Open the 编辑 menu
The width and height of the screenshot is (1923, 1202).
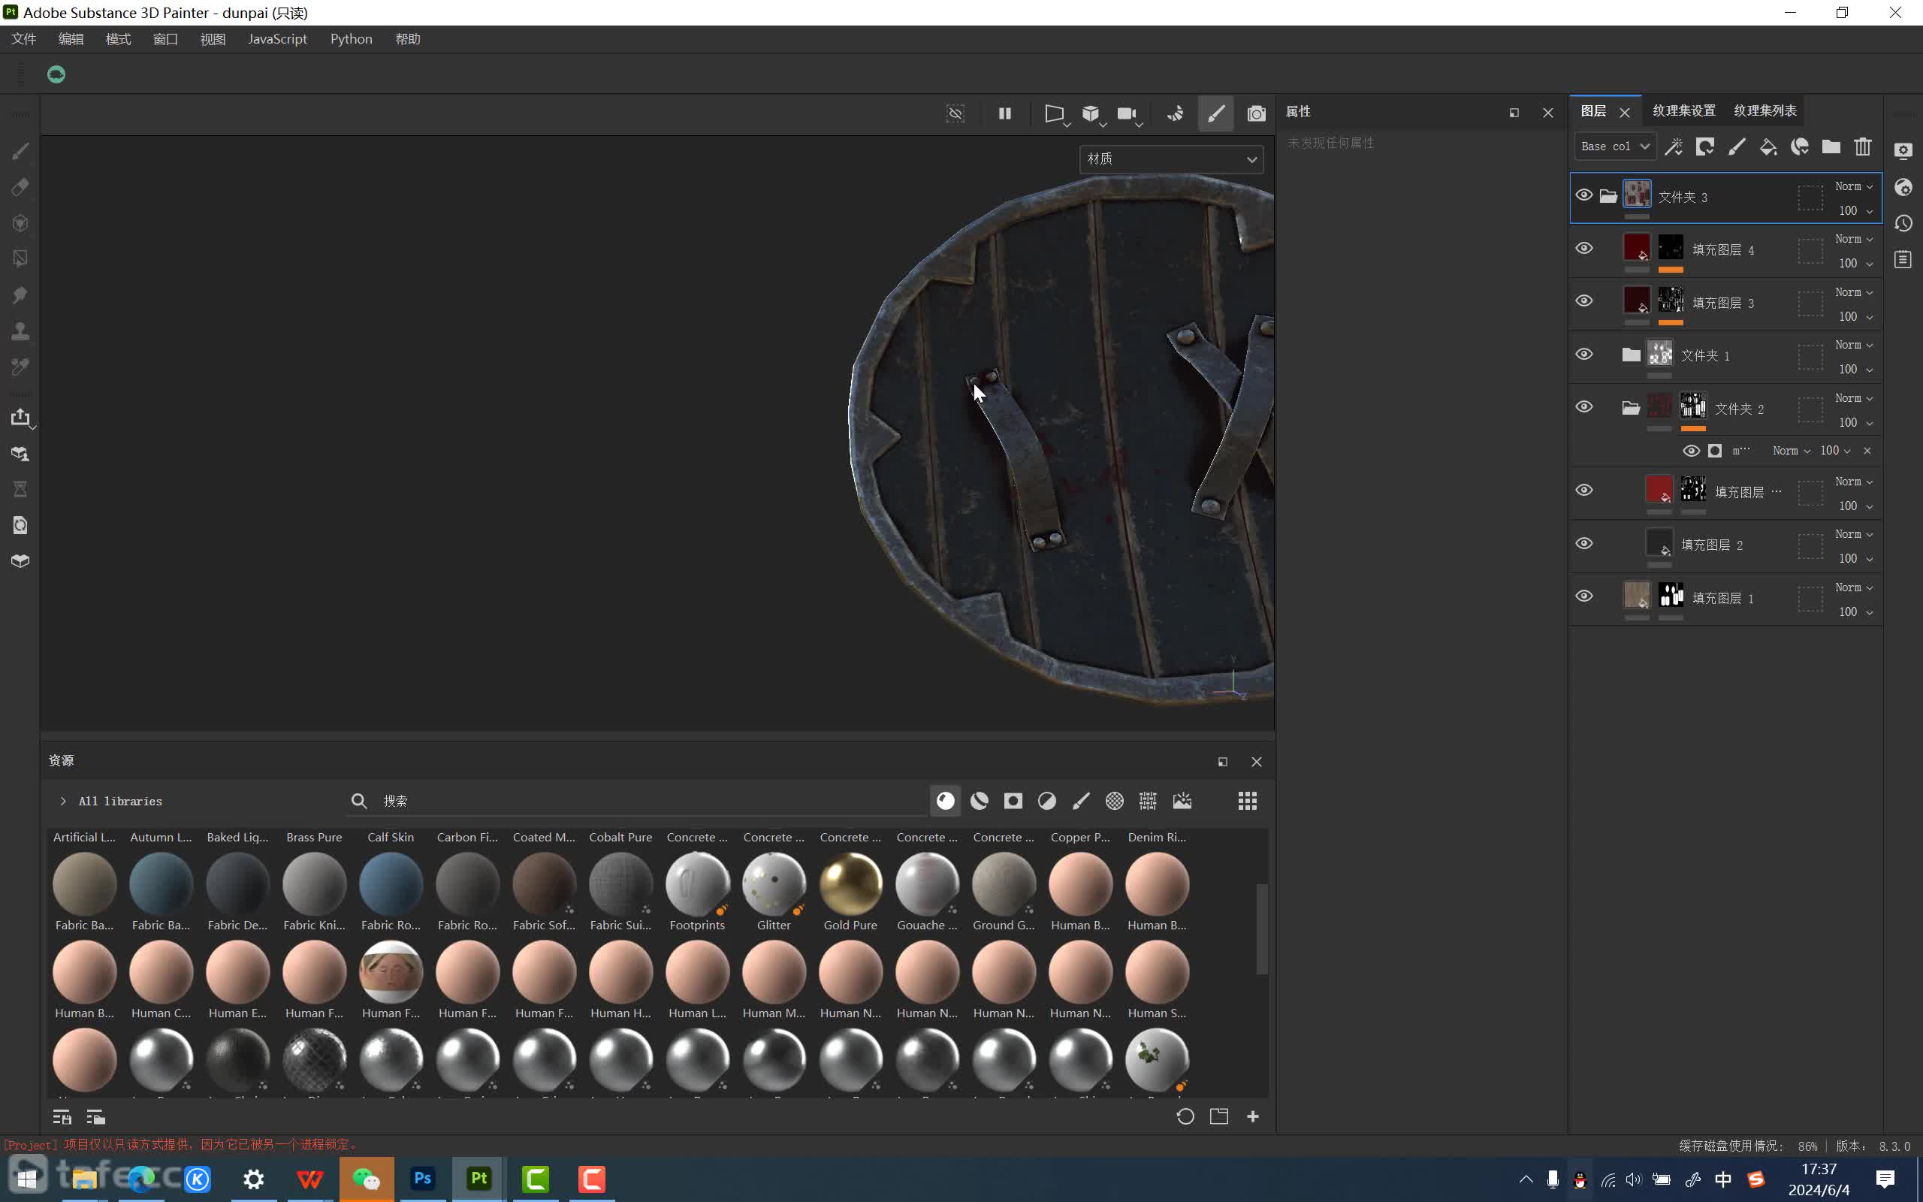pos(71,39)
